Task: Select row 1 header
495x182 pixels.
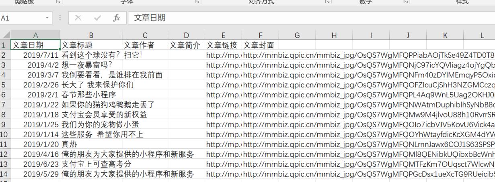Action: pos(5,45)
